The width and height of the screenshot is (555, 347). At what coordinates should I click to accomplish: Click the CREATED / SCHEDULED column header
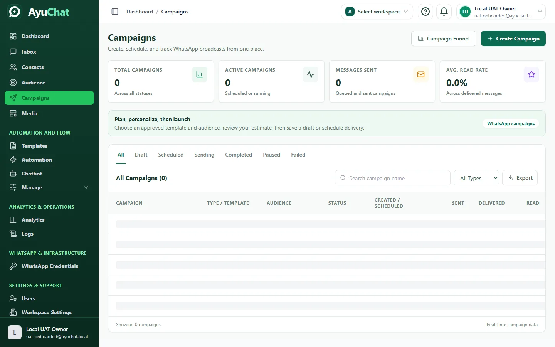click(x=389, y=203)
